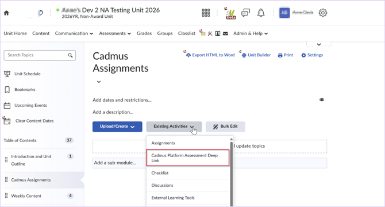The image size is (385, 207).
Task: Click the swirl logo next to home
Action: click(41, 13)
